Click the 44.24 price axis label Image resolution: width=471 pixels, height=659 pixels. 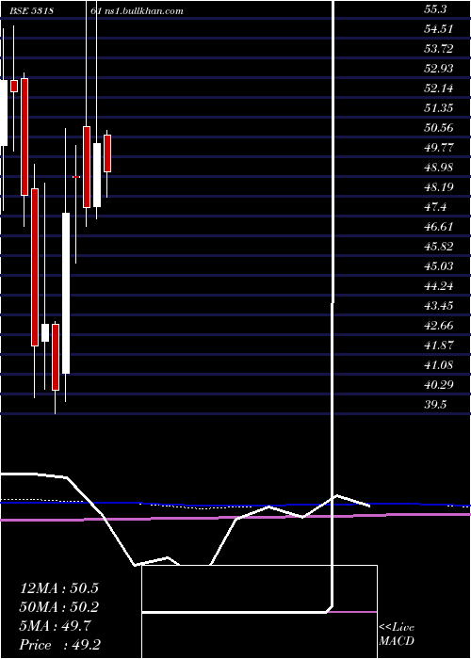(438, 286)
